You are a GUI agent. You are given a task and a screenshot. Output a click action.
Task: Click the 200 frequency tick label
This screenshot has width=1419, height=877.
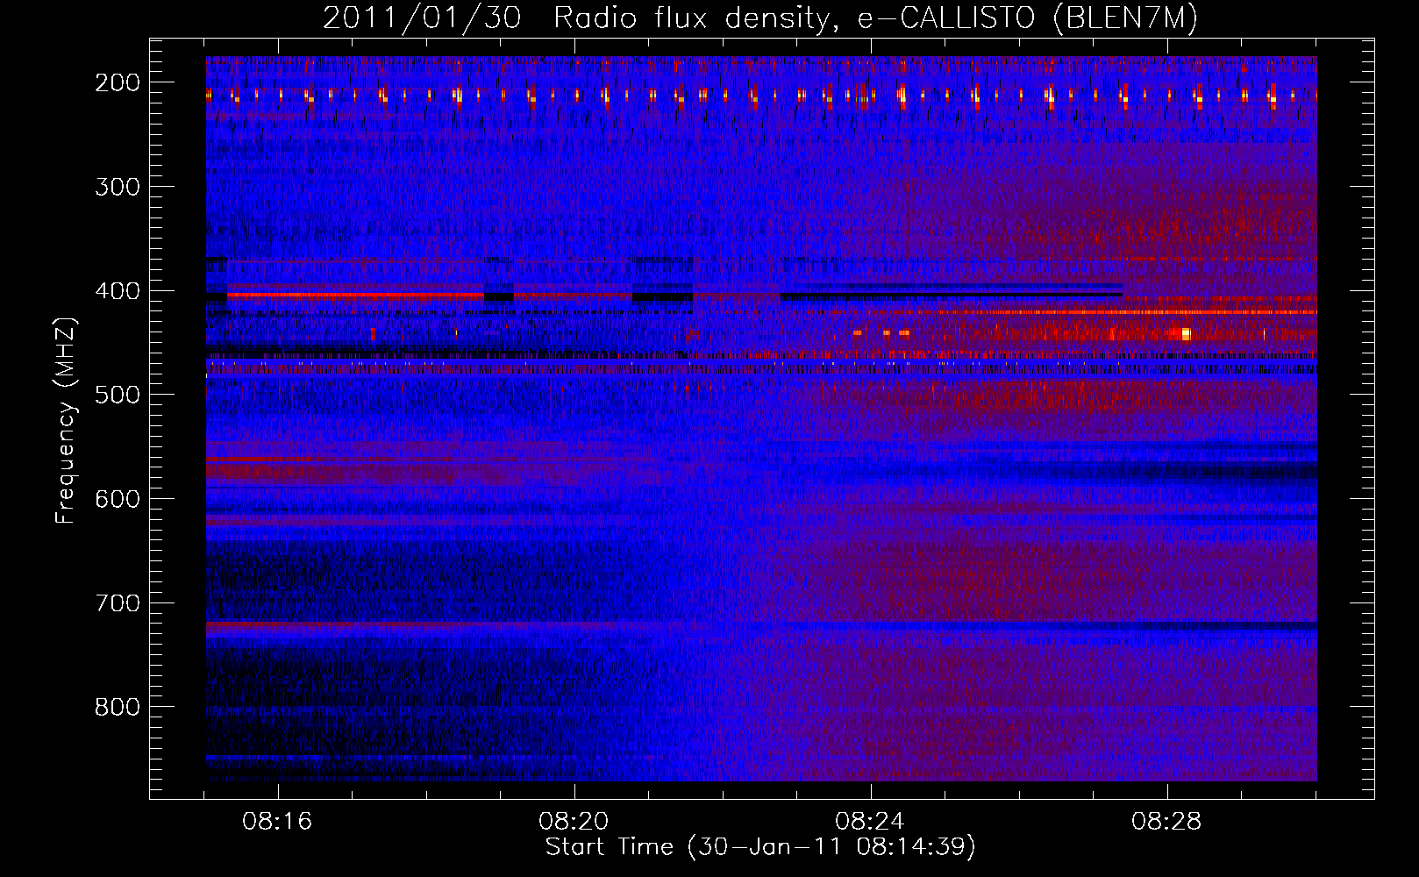tap(117, 82)
